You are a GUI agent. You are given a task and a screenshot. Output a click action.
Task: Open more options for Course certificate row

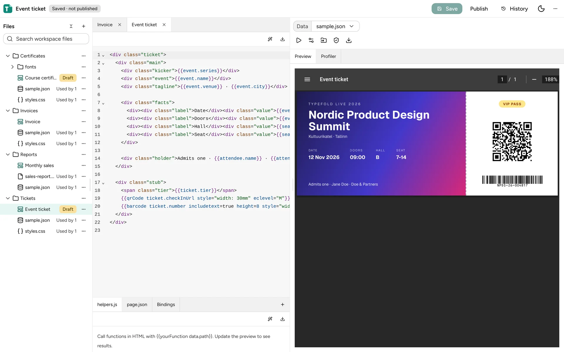(83, 78)
